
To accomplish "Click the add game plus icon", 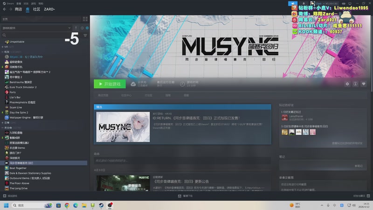I will tap(5, 196).
